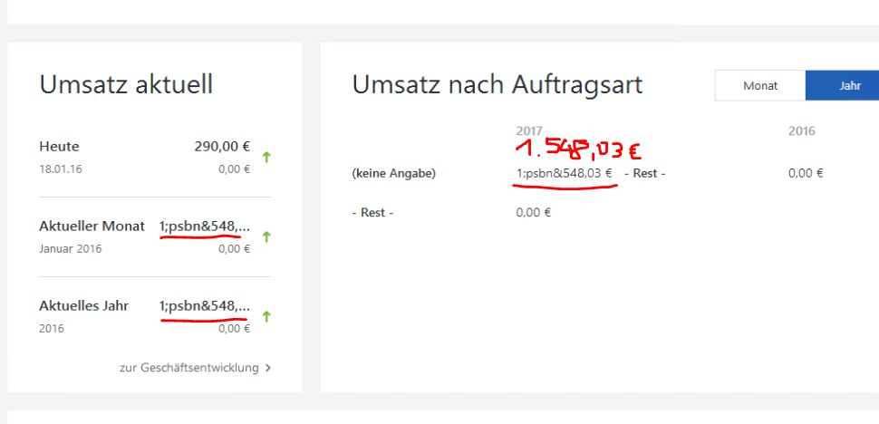Click 0,00 € under 2016 column
This screenshot has width=879, height=424.
[x=806, y=174]
